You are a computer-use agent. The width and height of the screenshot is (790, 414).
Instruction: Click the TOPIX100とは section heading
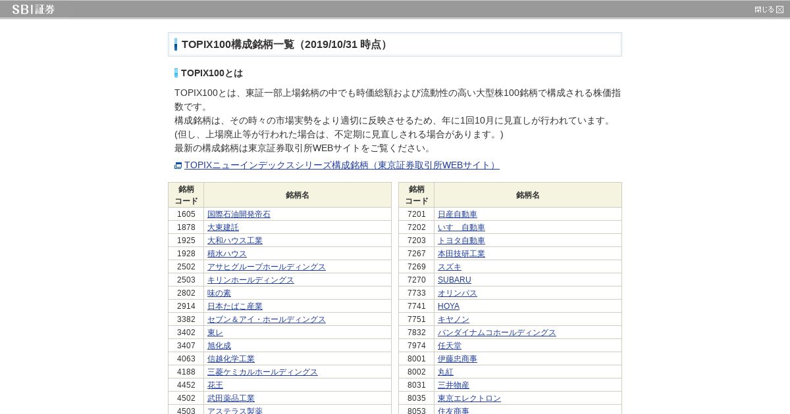tap(212, 73)
